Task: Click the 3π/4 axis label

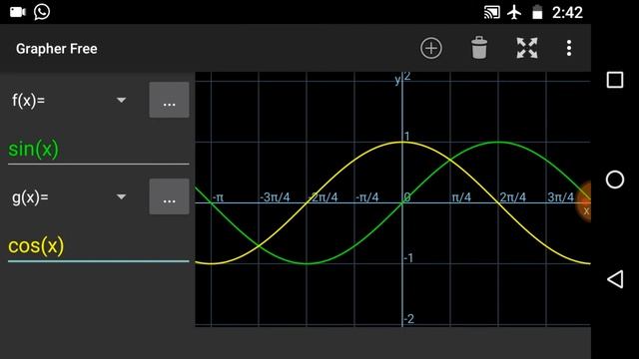Action: pyautogui.click(x=561, y=197)
